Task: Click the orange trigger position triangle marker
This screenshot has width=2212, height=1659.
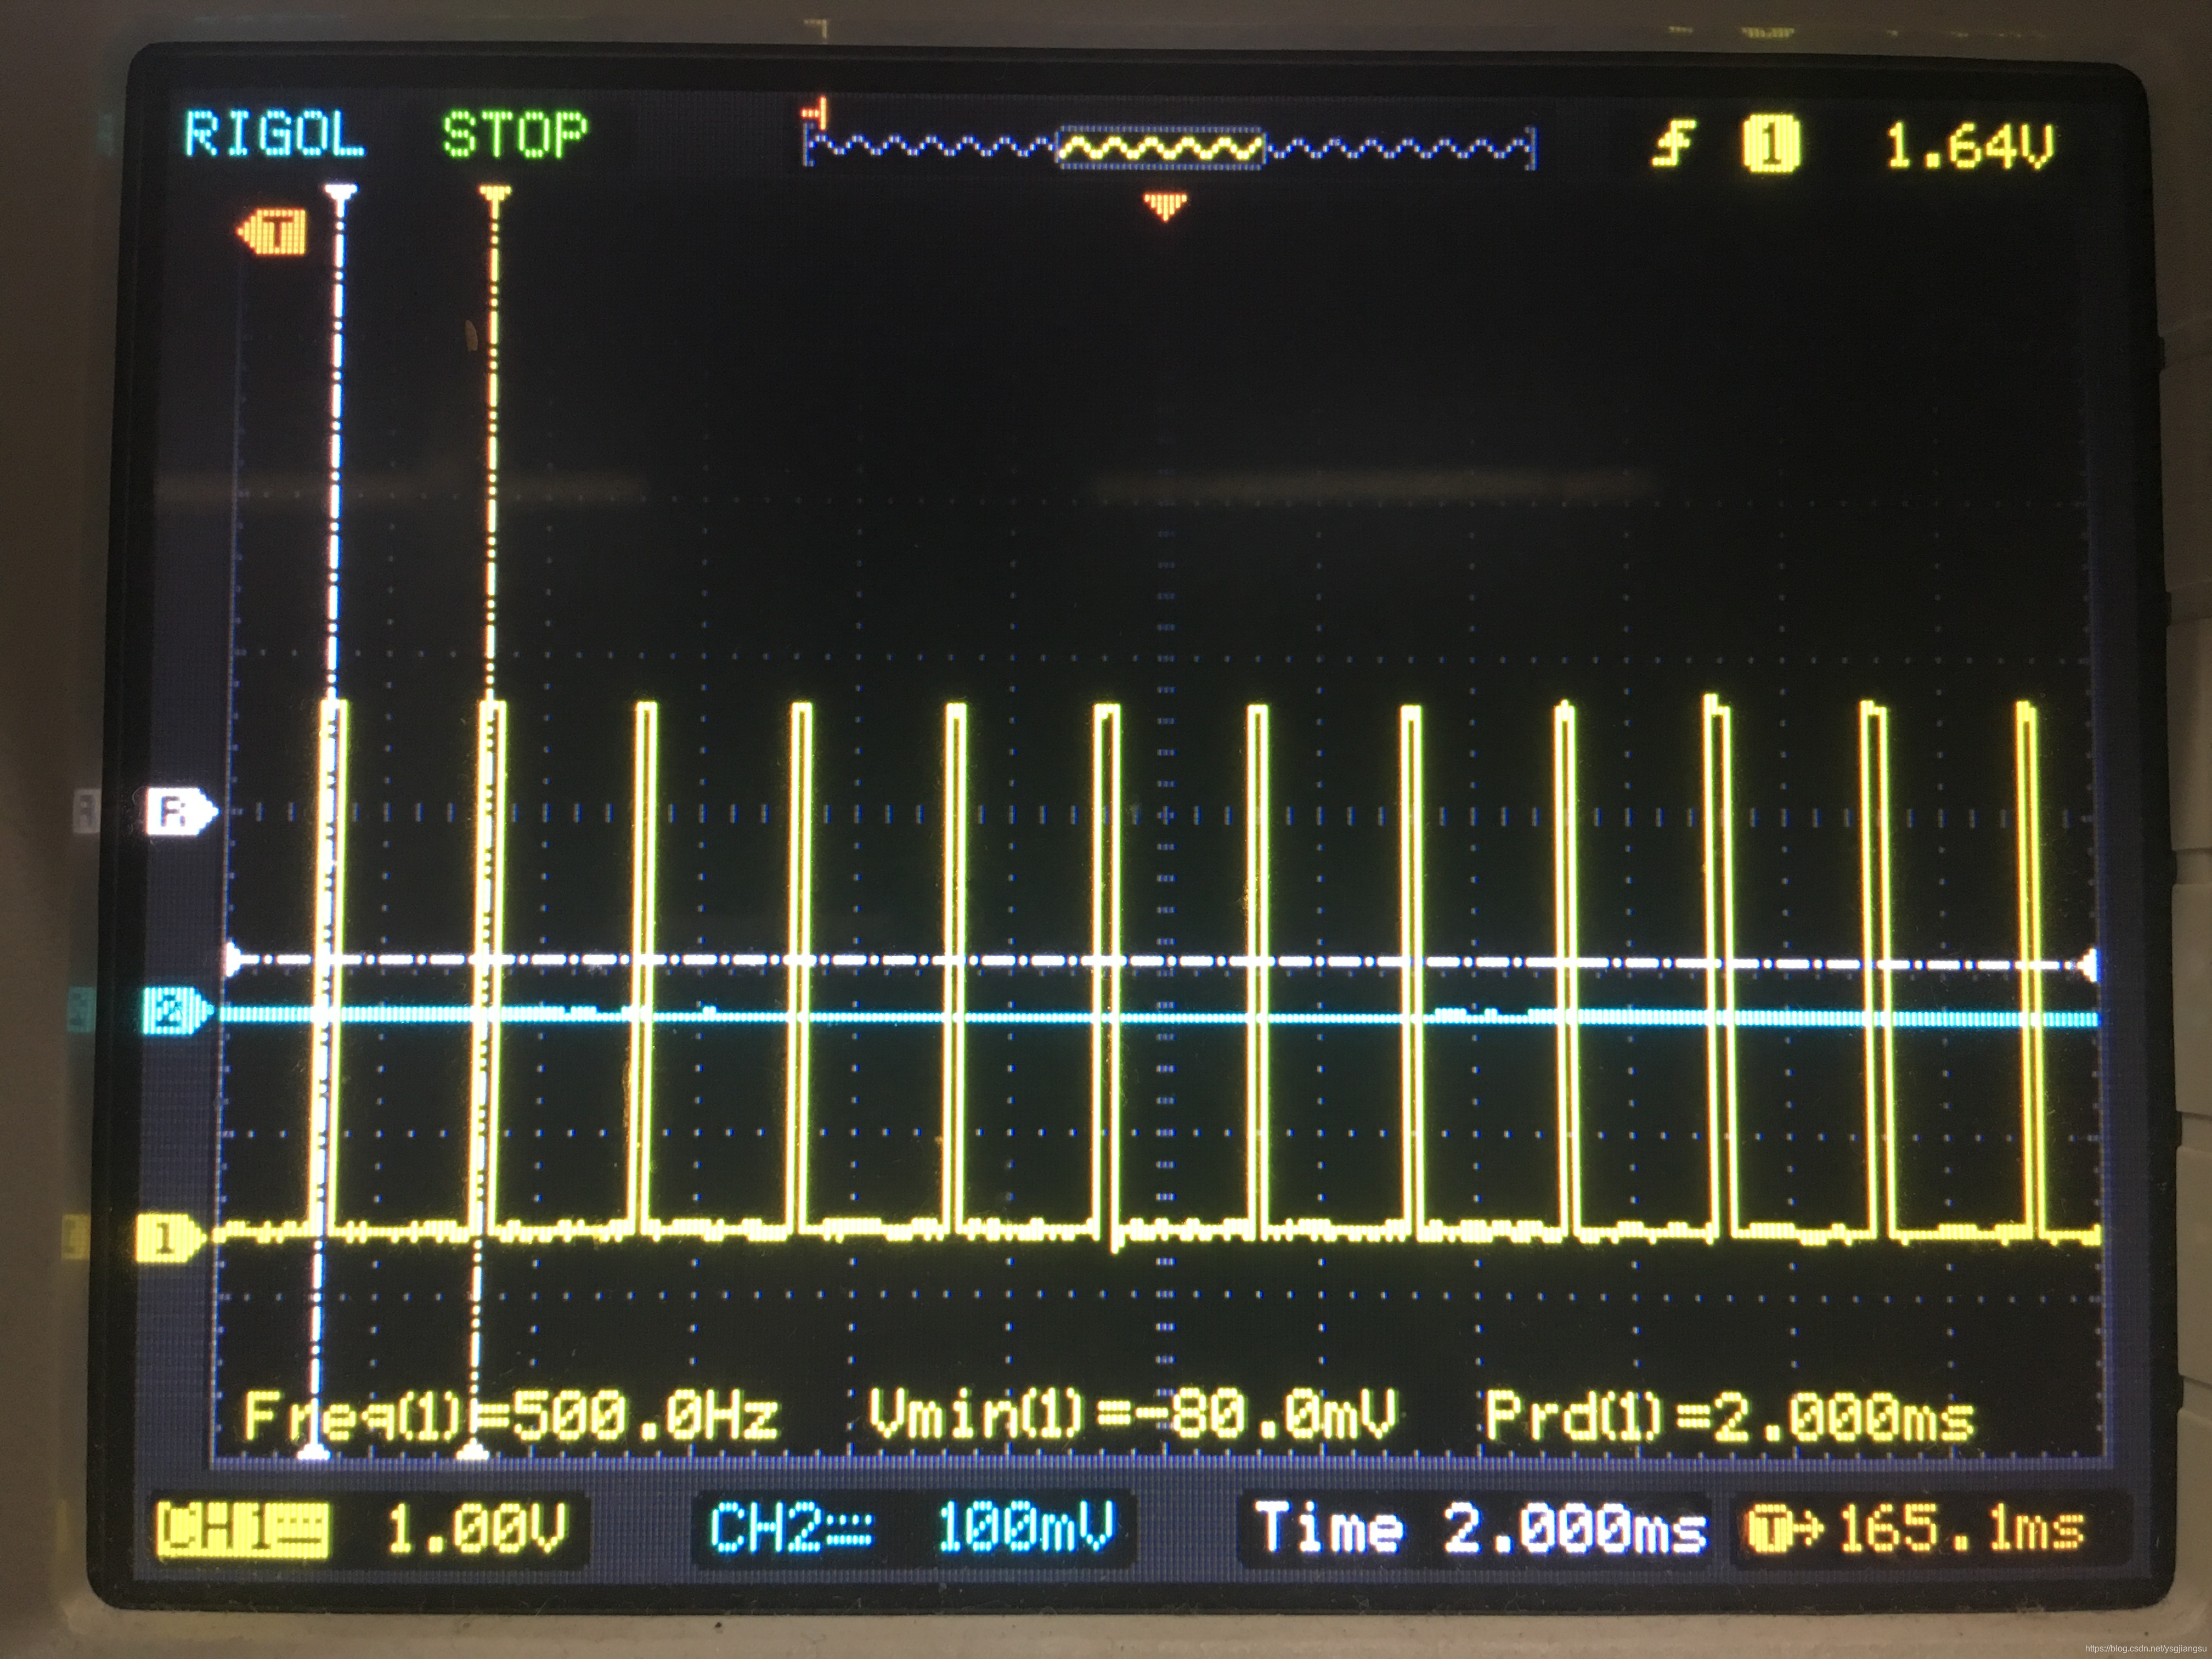Action: [x=1165, y=206]
